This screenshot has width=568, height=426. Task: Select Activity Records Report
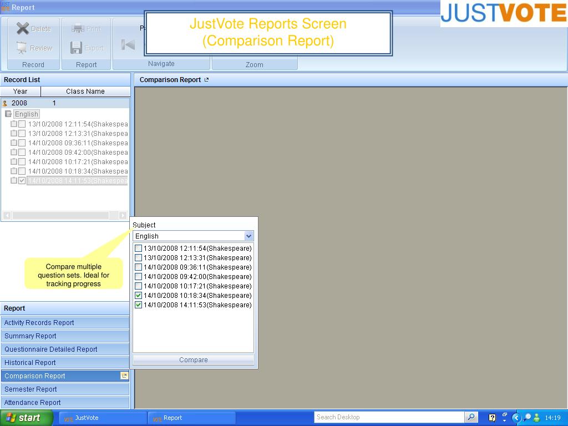pyautogui.click(x=65, y=323)
